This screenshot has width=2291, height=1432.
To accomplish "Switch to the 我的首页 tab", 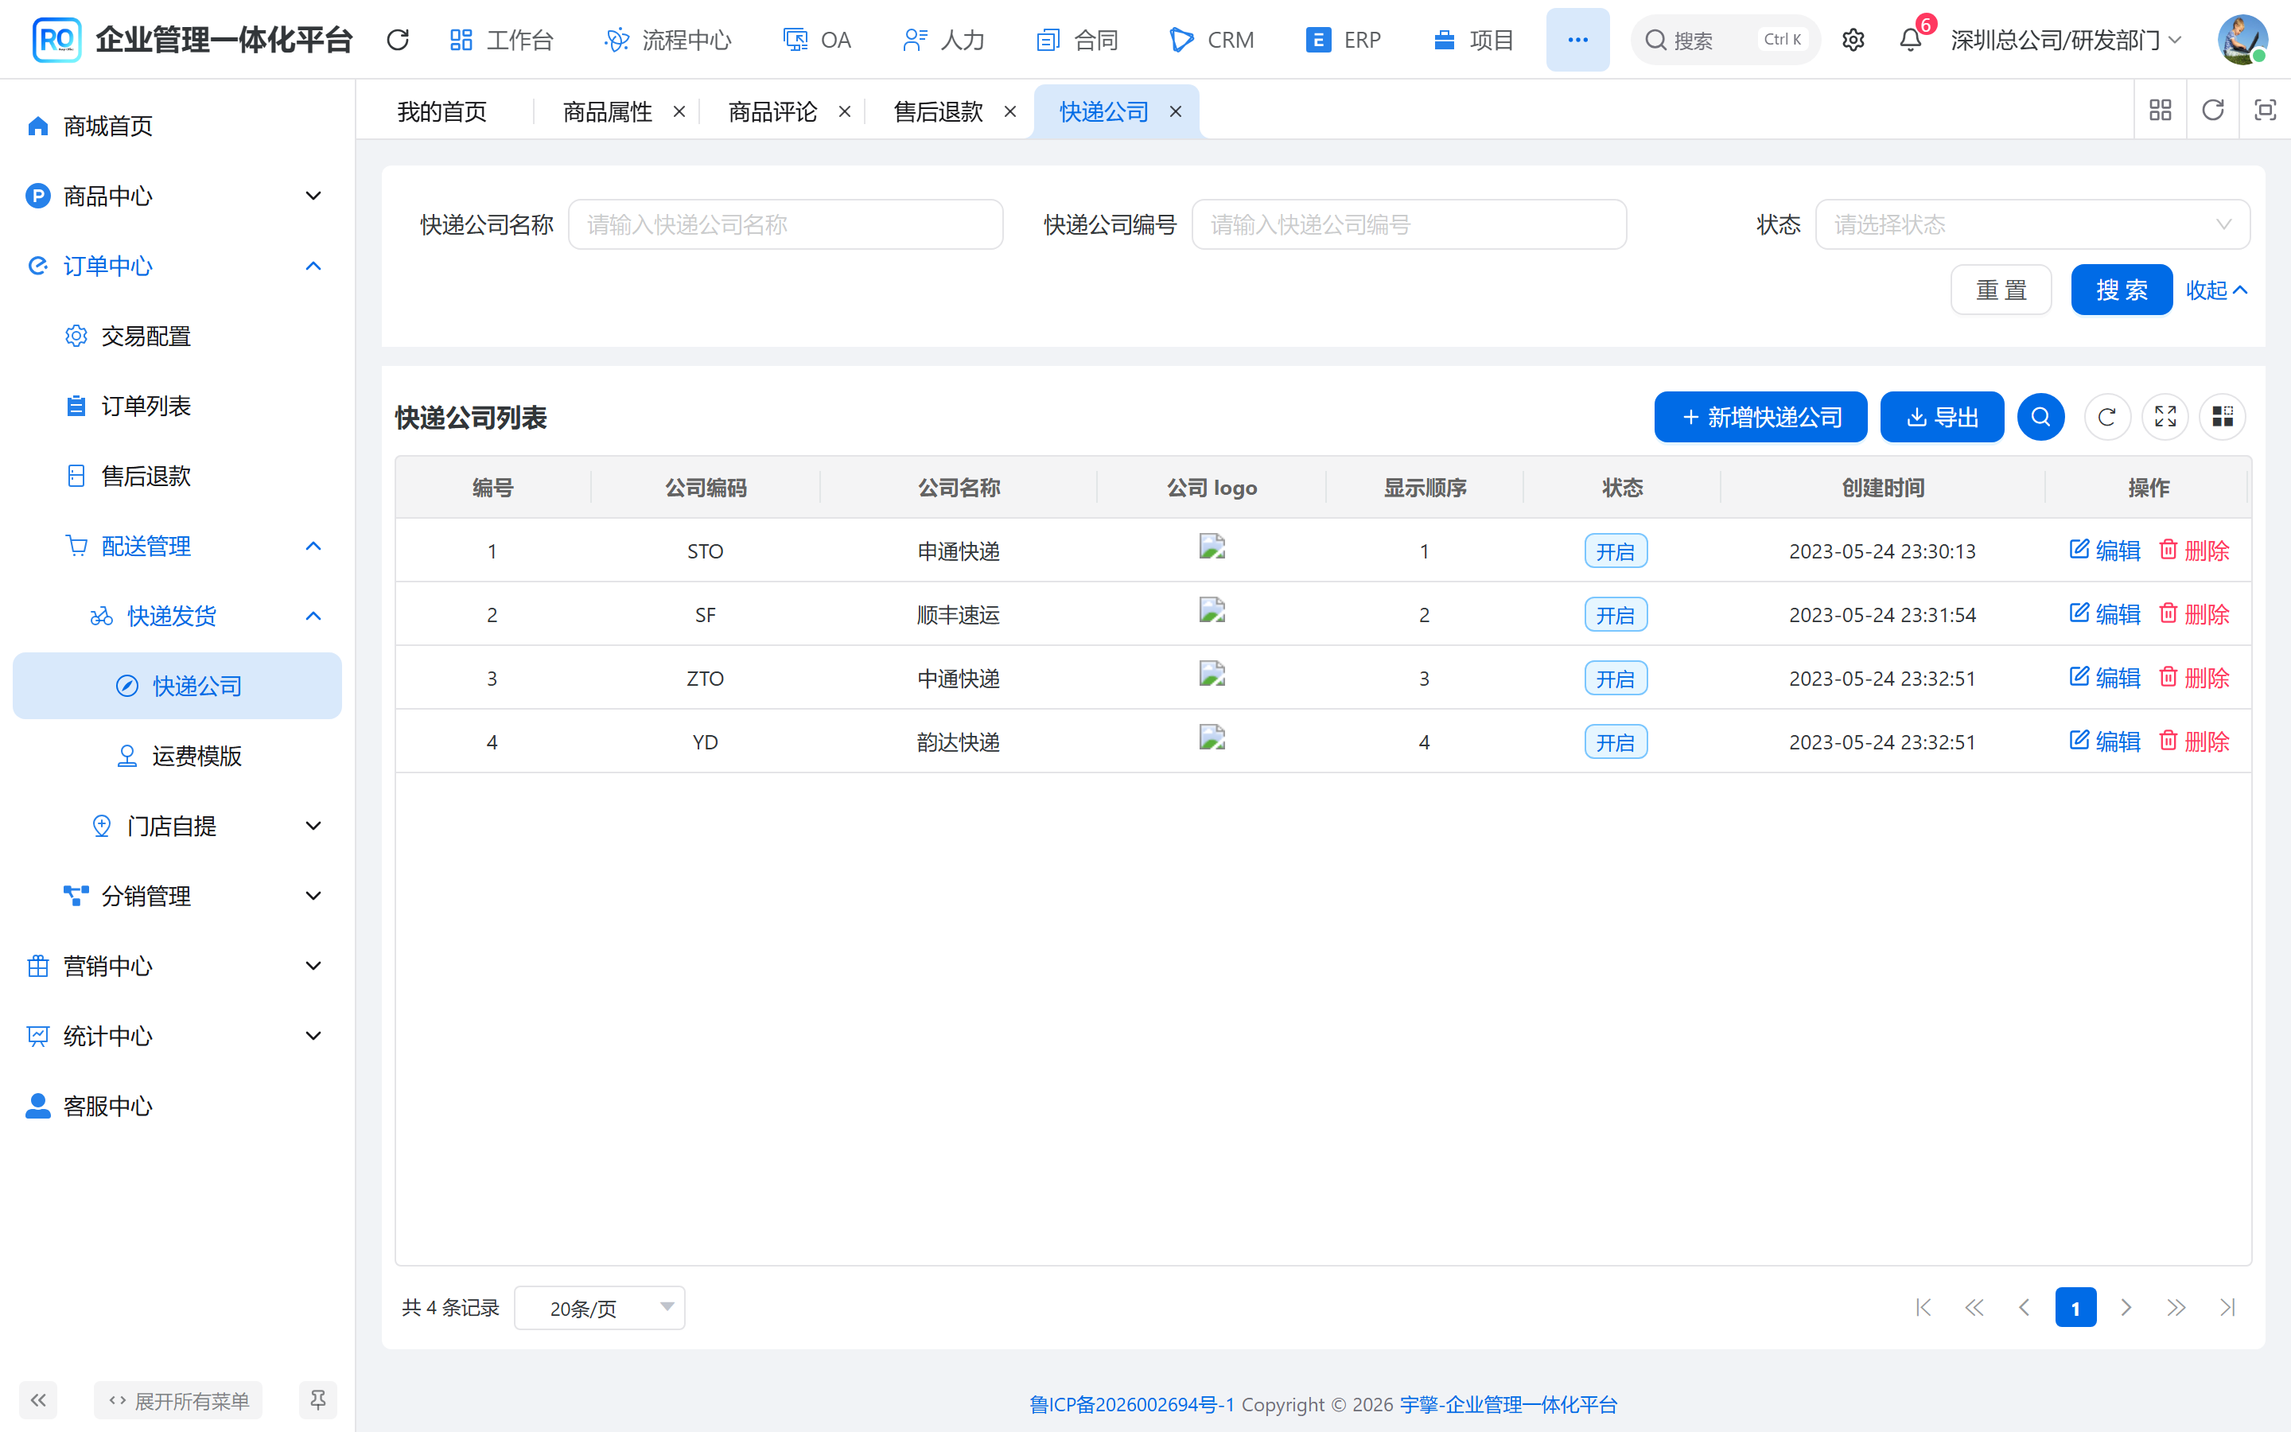I will 442,111.
